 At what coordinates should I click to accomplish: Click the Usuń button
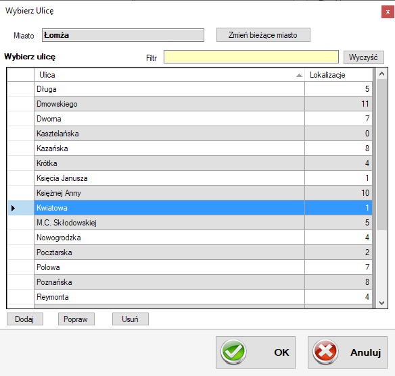click(x=131, y=319)
